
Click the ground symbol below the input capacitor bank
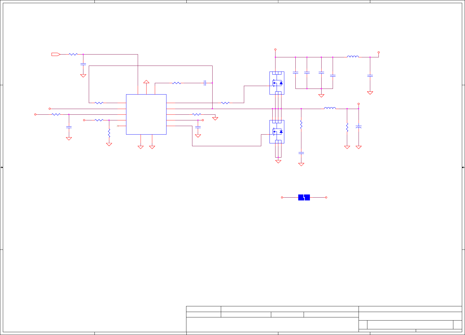click(321, 96)
